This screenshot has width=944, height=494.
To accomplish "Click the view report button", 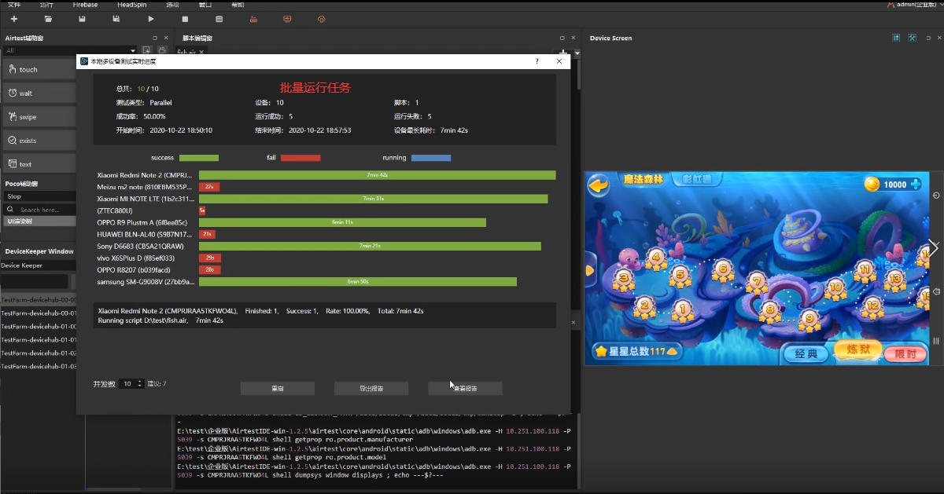I will pos(465,388).
